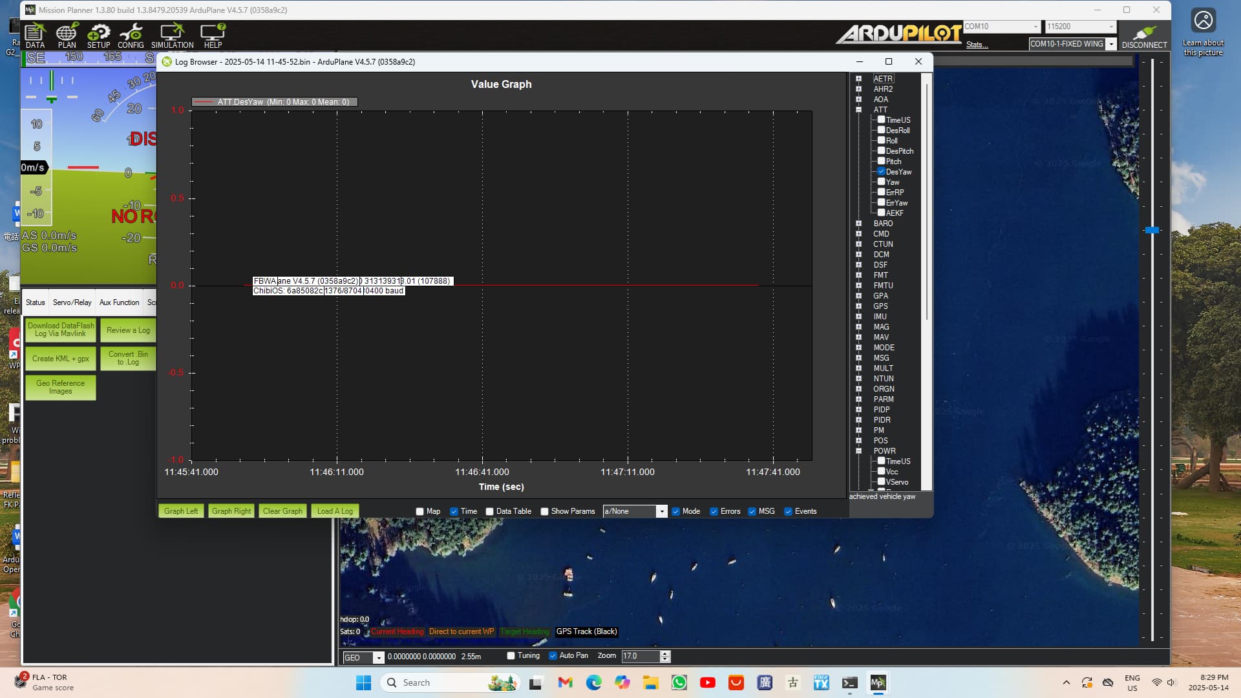Collapse the ATT tree node
The width and height of the screenshot is (1241, 698).
click(x=858, y=110)
